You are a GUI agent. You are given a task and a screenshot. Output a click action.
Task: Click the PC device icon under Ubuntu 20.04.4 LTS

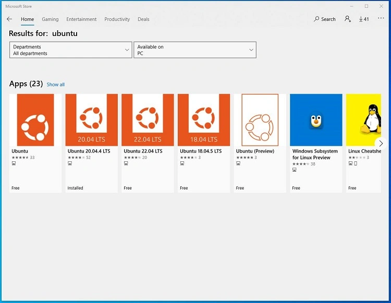tap(70, 163)
